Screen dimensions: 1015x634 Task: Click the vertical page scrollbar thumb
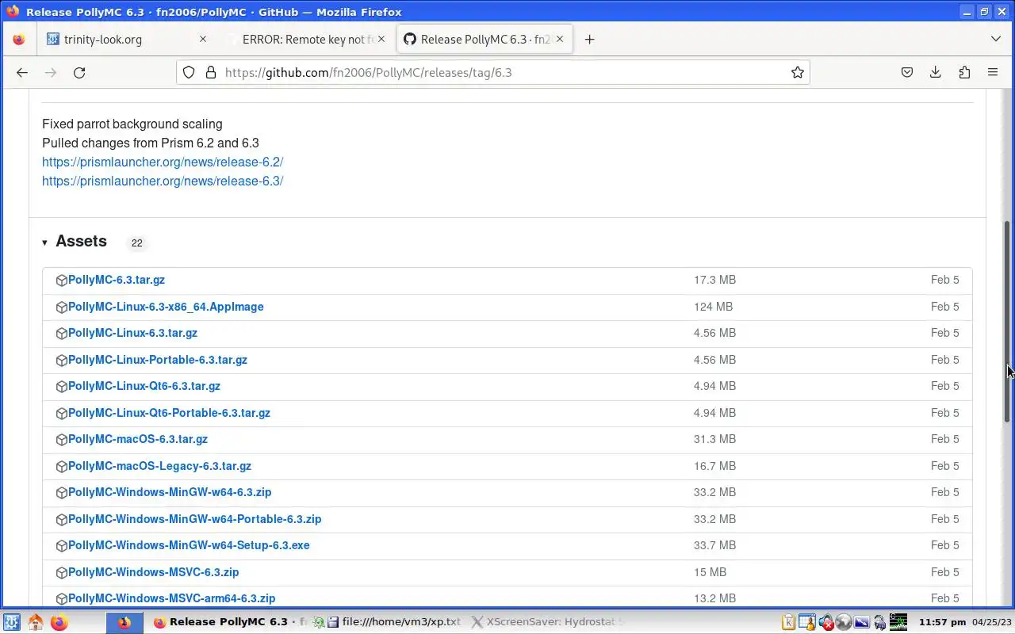point(1008,323)
